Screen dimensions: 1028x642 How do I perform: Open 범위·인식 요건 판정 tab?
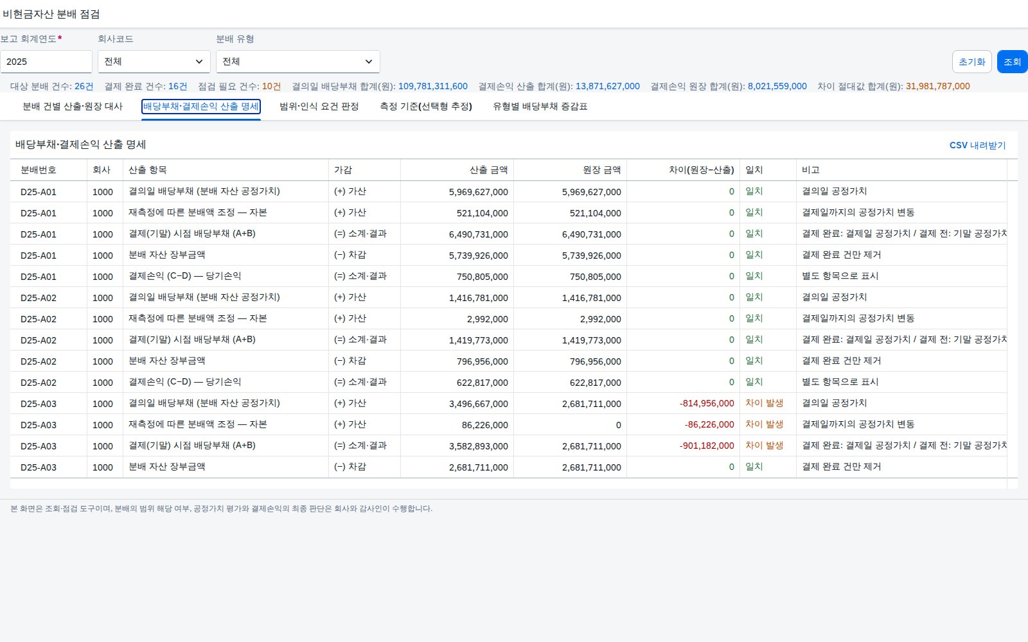(x=319, y=107)
